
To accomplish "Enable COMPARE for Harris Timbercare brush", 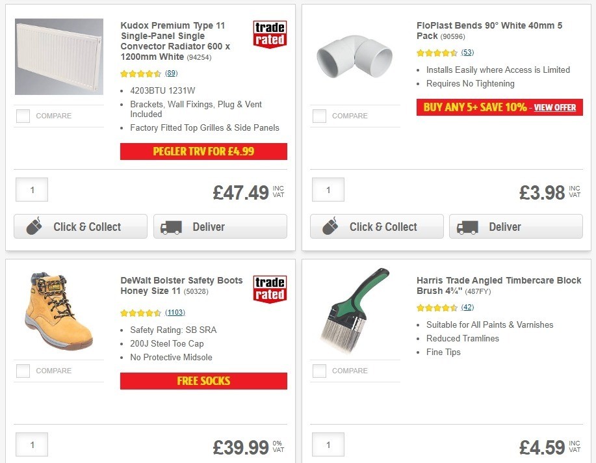I will coord(319,371).
